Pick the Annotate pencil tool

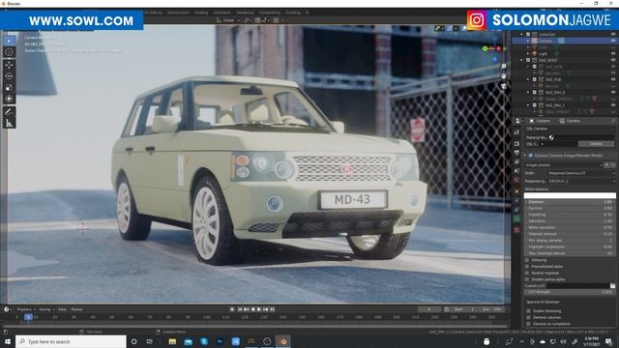[9, 111]
